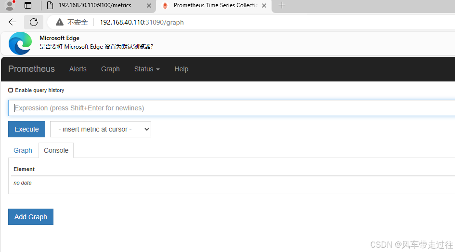This screenshot has width=455, height=252.
Task: Expand the Status dropdown menu
Action: pos(147,69)
